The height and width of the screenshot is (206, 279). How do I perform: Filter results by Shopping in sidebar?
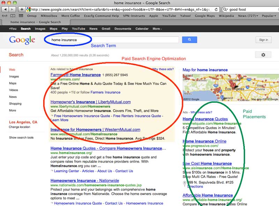(x=15, y=104)
